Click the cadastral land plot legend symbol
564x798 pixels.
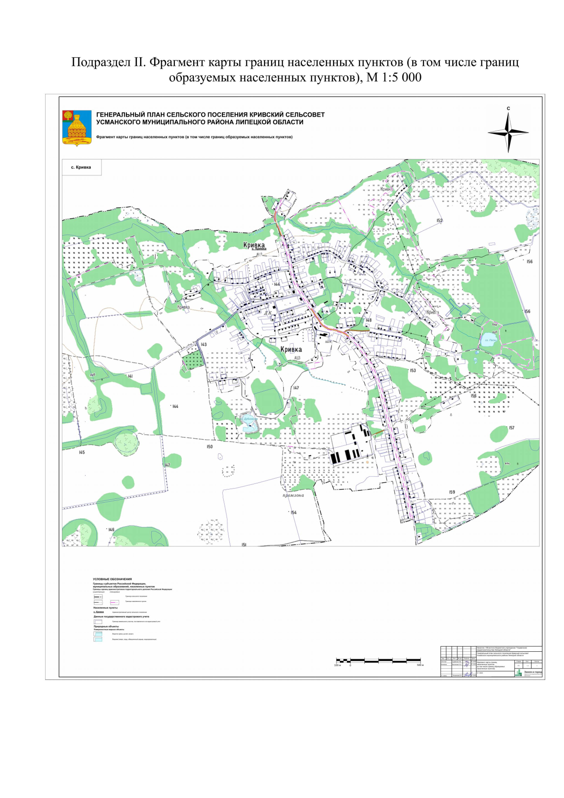pos(98,621)
